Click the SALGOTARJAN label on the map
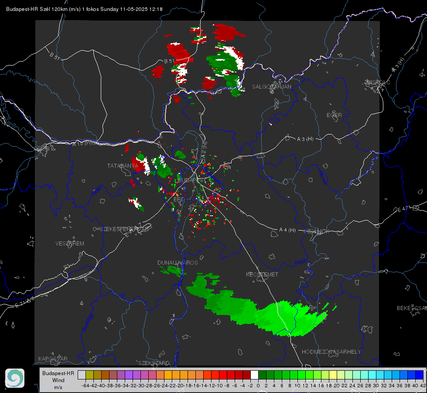This screenshot has width=427, height=393. click(271, 87)
